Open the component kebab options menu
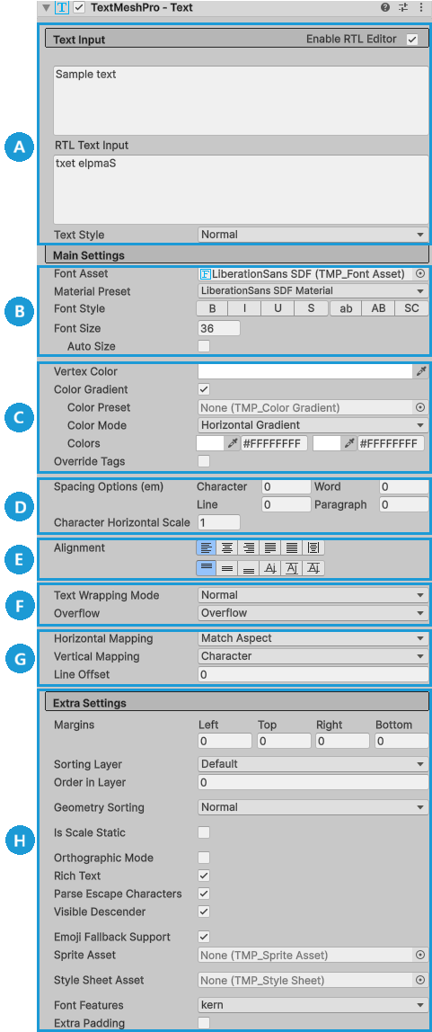The height and width of the screenshot is (1032, 432). [x=421, y=7]
